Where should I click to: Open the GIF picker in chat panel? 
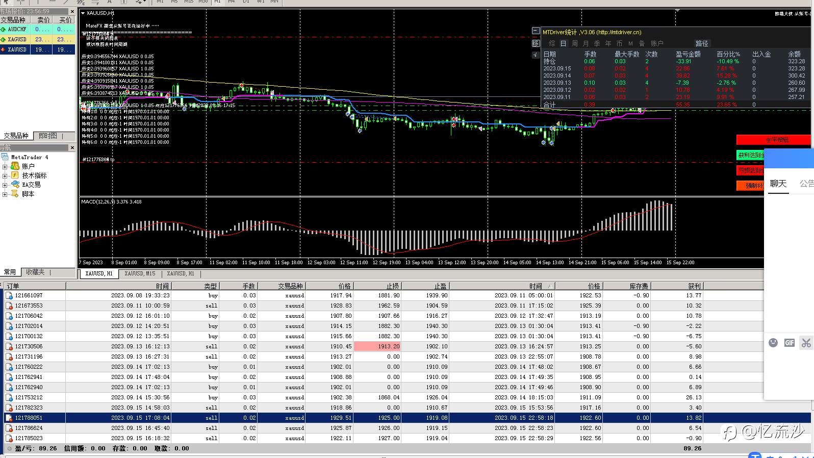790,343
